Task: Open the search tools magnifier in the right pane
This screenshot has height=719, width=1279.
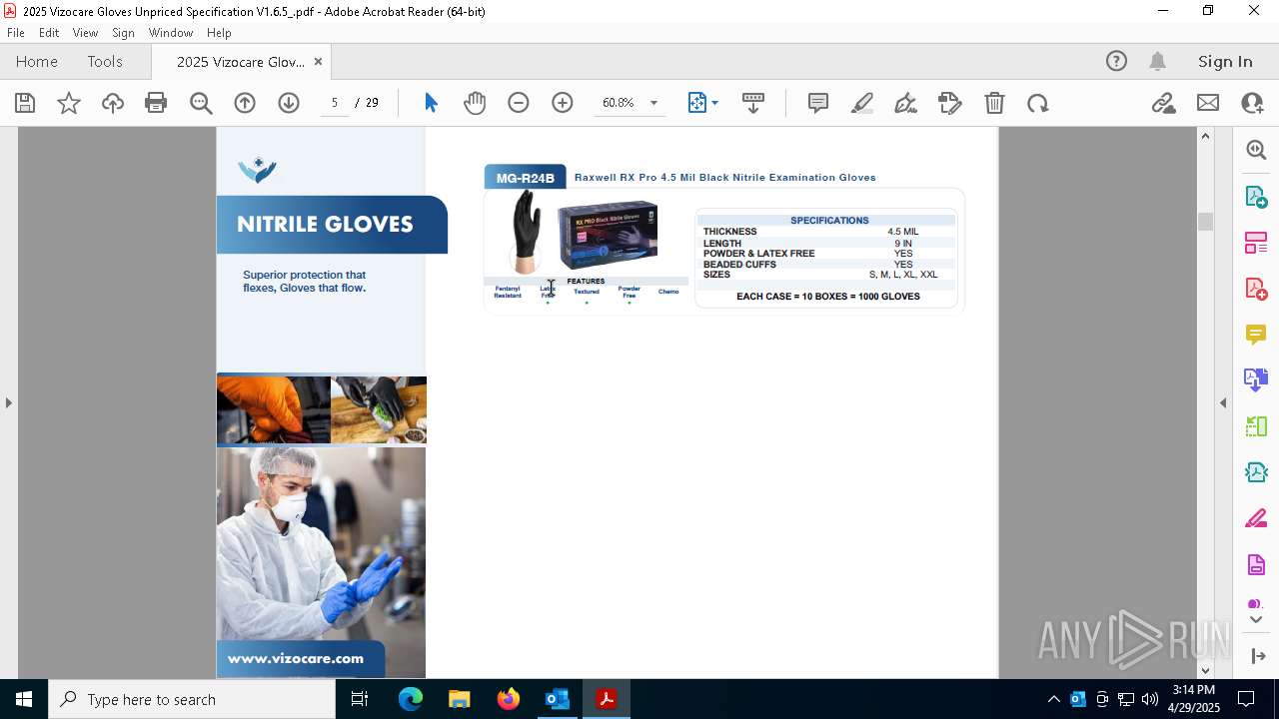Action: [1256, 150]
